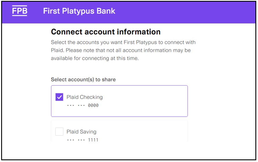Screen dimensions: 258x162
Task: Click the Select account(s) to share label
Action: pyautogui.click(x=83, y=80)
